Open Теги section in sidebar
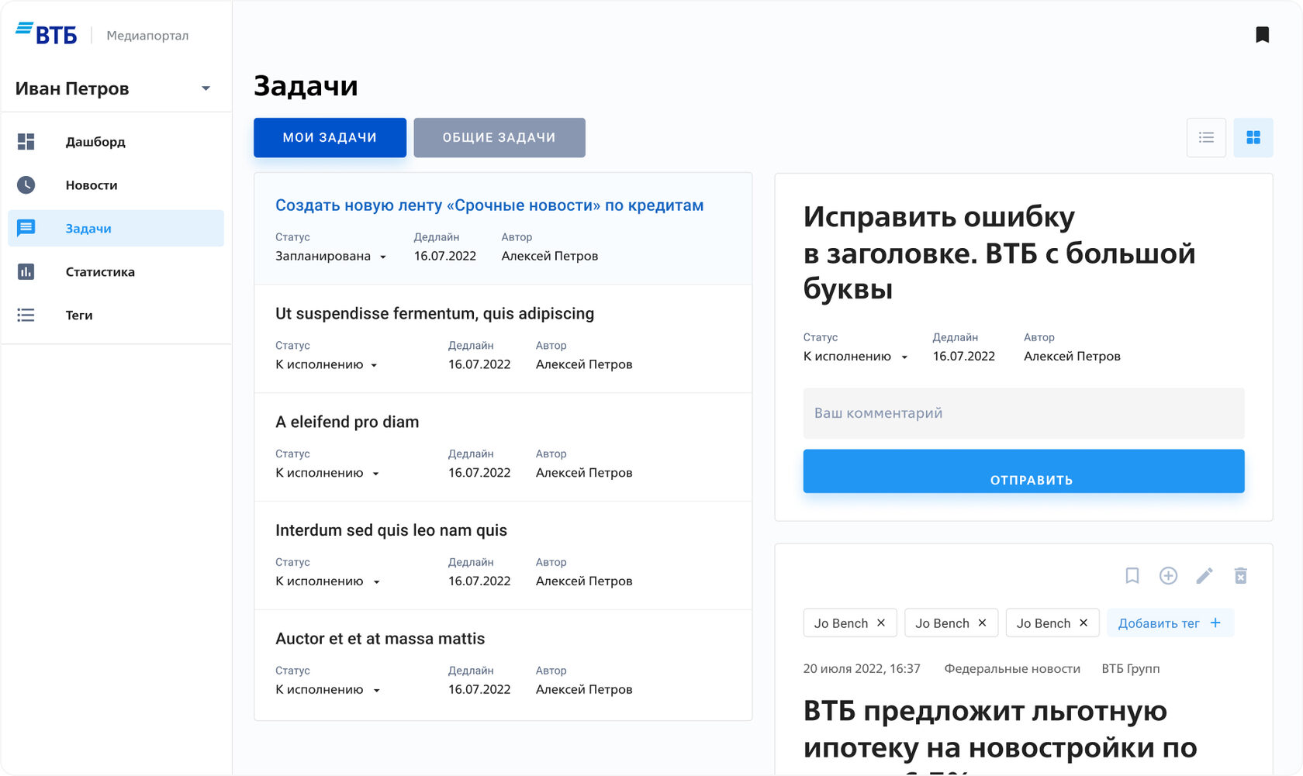Screen dimensions: 1303x776 tap(79, 316)
